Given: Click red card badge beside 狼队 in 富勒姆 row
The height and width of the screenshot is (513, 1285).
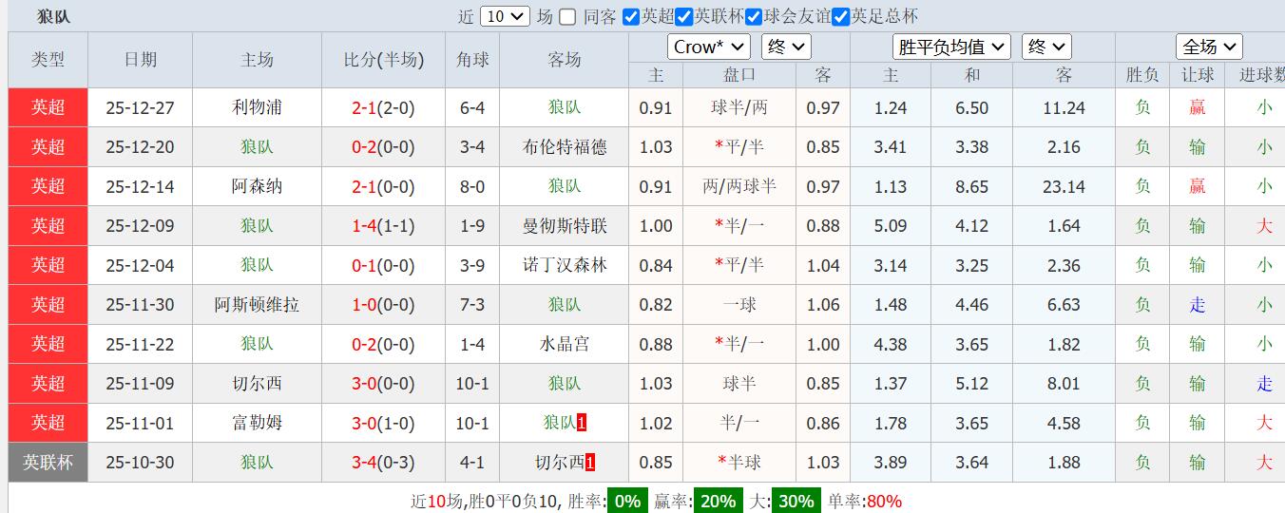Looking at the screenshot, I should coord(582,423).
